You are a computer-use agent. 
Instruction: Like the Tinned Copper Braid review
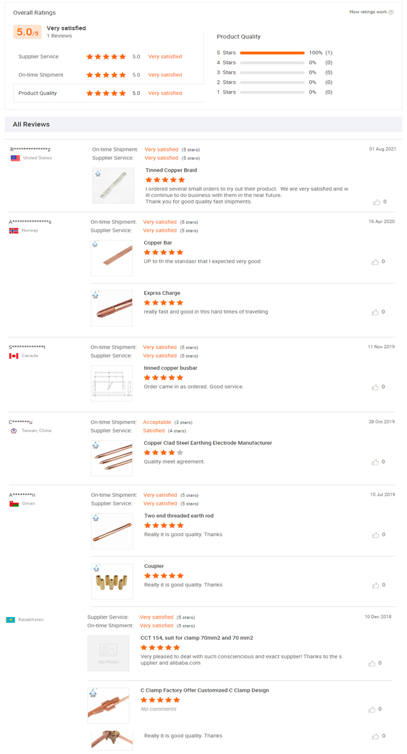pyautogui.click(x=377, y=202)
